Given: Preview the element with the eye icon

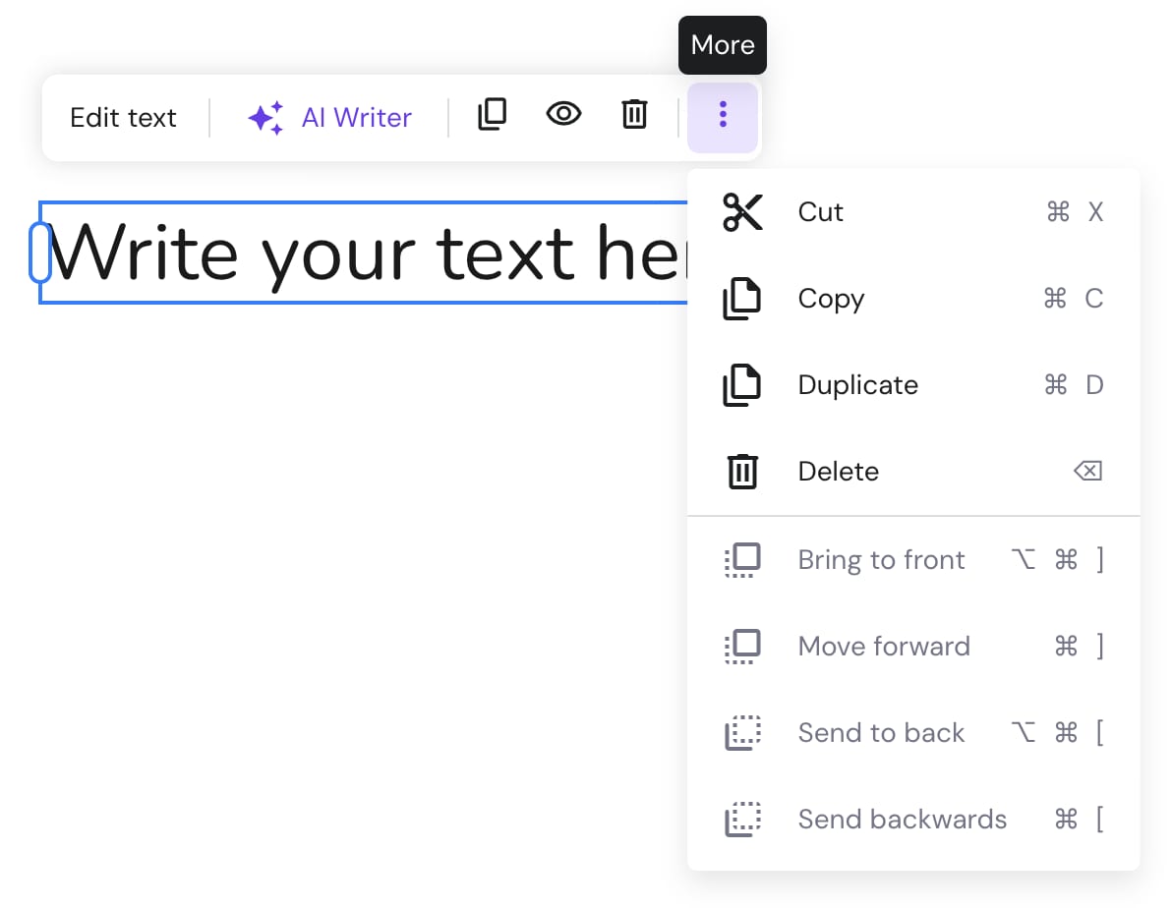Looking at the screenshot, I should pyautogui.click(x=562, y=115).
